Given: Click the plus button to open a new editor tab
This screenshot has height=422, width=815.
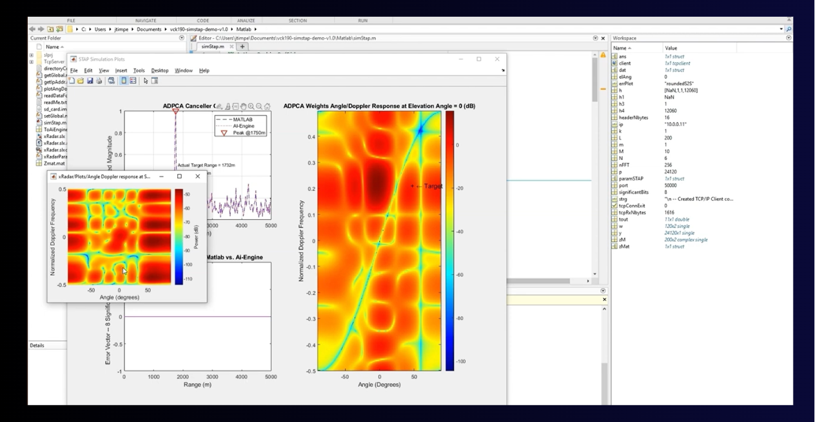Looking at the screenshot, I should pos(242,46).
